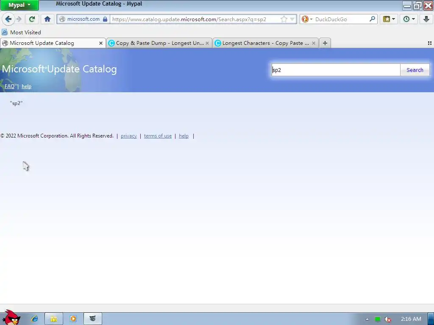Open the bookmarks menu button
Viewport: 434px width, 325px height.
click(x=389, y=19)
